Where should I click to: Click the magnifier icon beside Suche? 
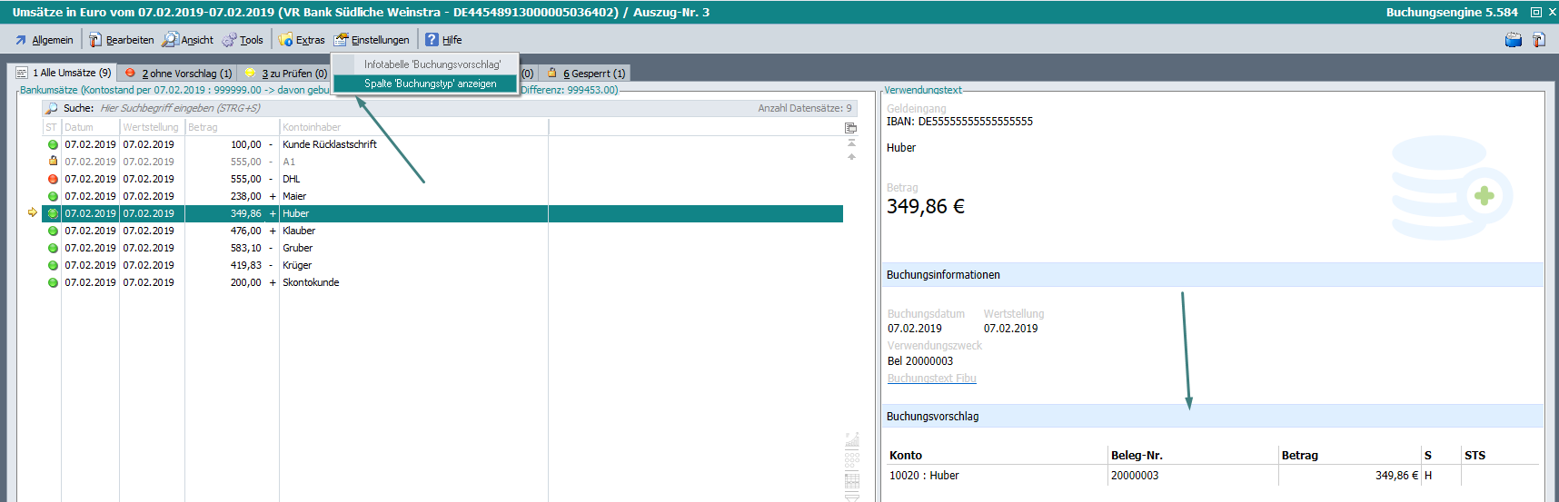pyautogui.click(x=52, y=108)
